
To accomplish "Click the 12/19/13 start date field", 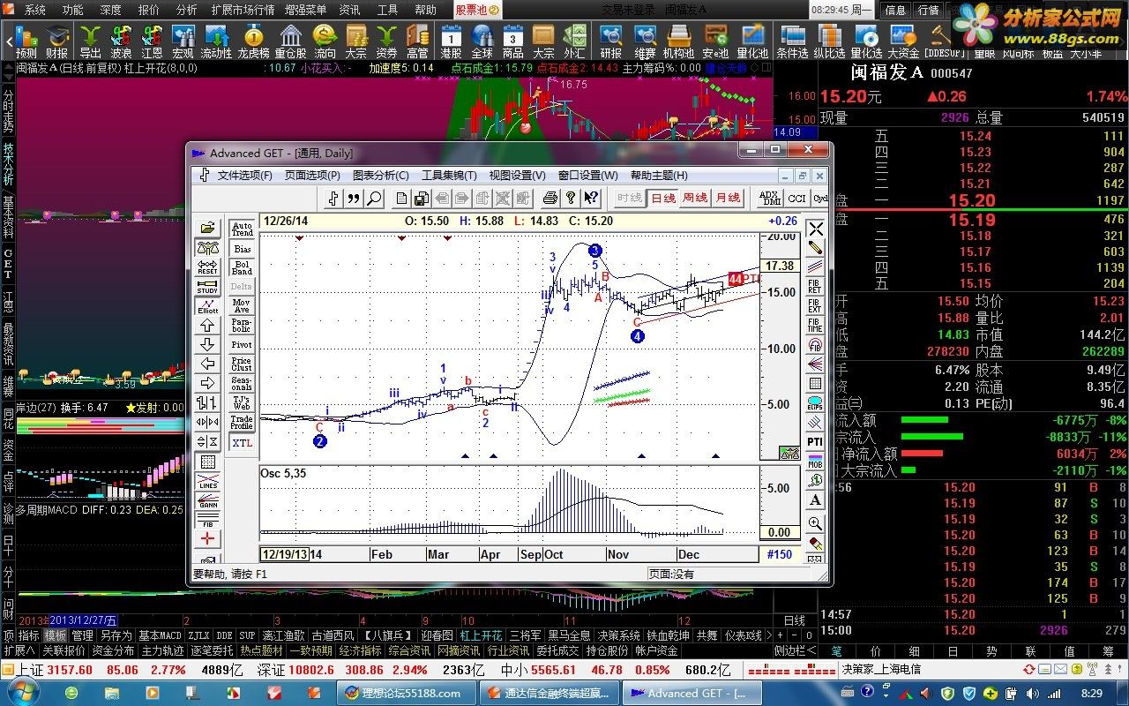I will 283,554.
